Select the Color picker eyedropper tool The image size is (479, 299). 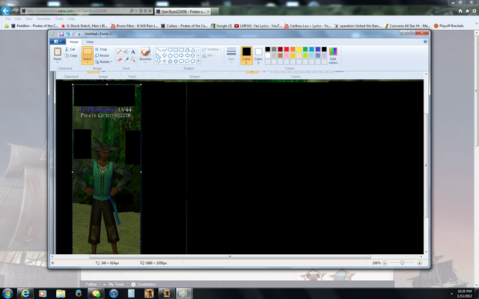tap(126, 60)
